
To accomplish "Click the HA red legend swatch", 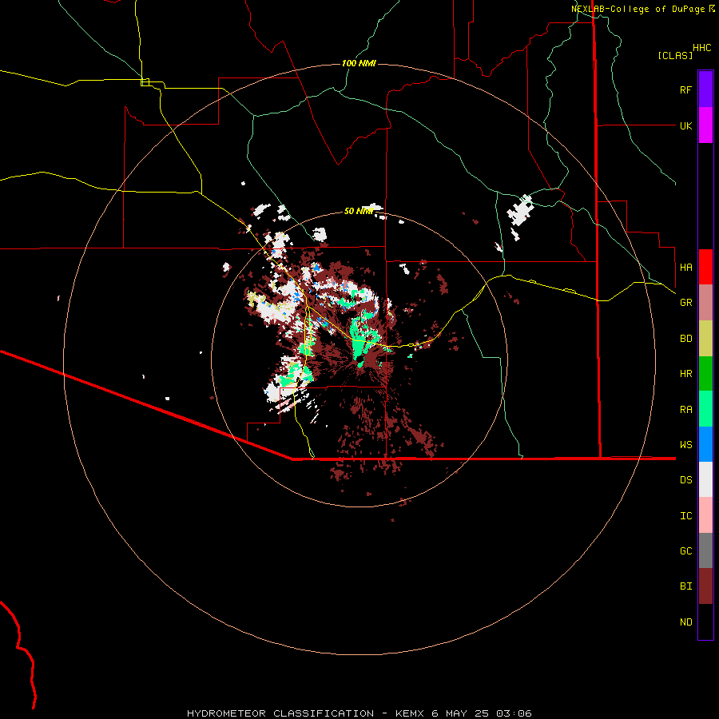I will click(x=705, y=267).
